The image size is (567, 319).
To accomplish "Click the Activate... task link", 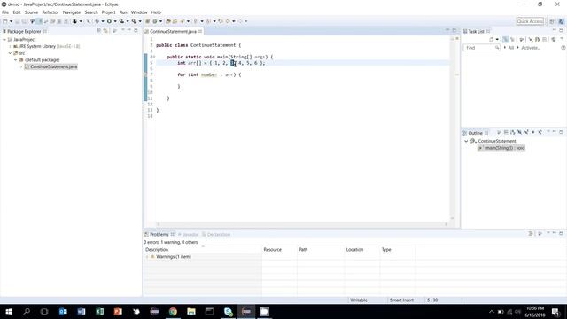I will (x=531, y=48).
